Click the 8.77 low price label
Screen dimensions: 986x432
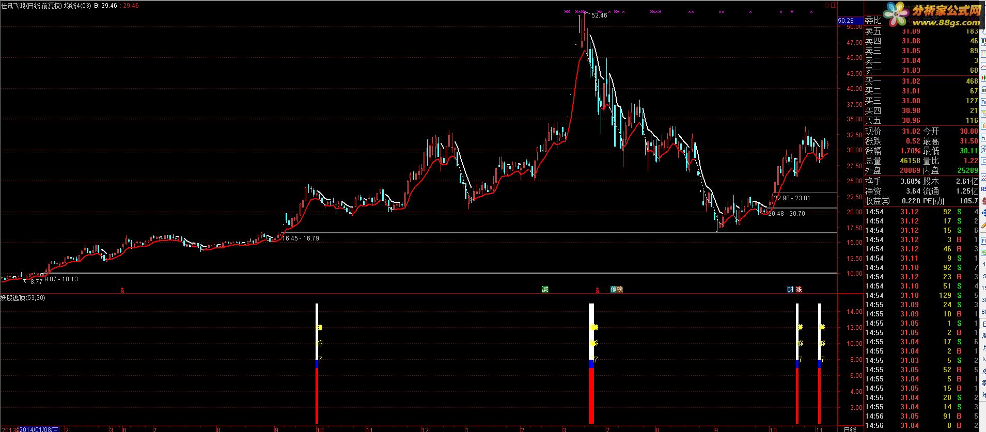(36, 282)
